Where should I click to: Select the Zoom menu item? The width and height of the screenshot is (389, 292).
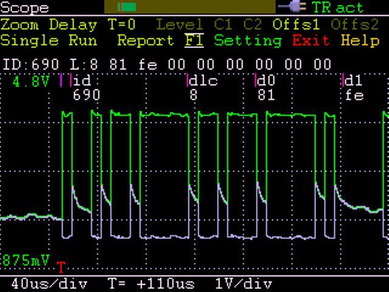click(x=19, y=25)
